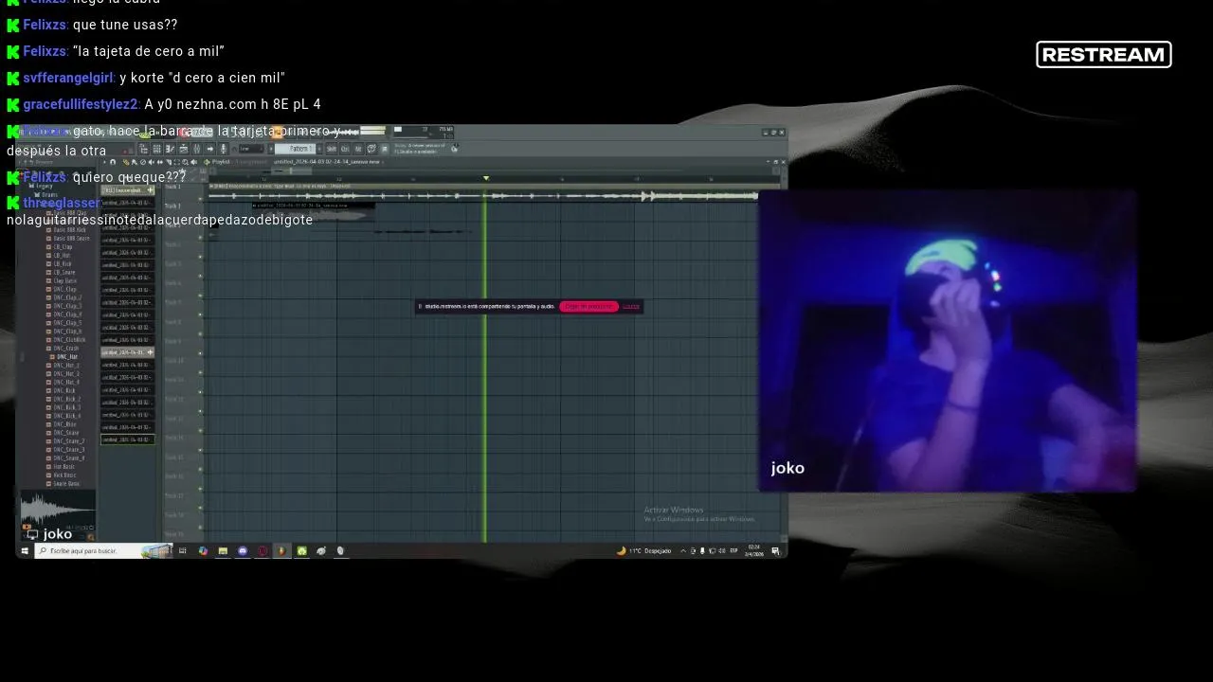1213x682 pixels.
Task: Click the Track 12 label in Playlist
Action: 173,399
